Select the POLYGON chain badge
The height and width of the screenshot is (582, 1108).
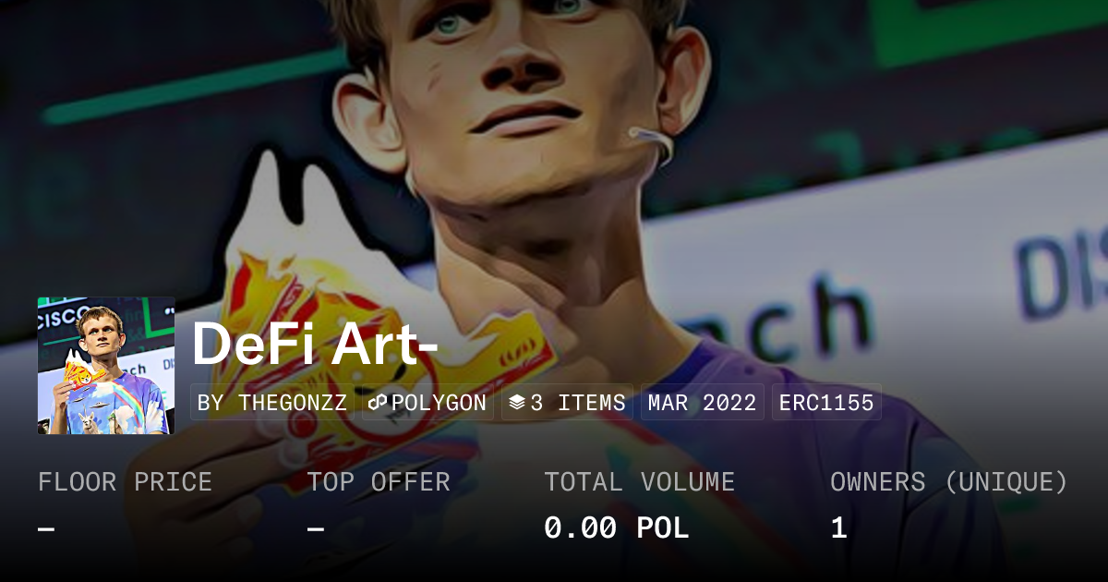click(428, 403)
